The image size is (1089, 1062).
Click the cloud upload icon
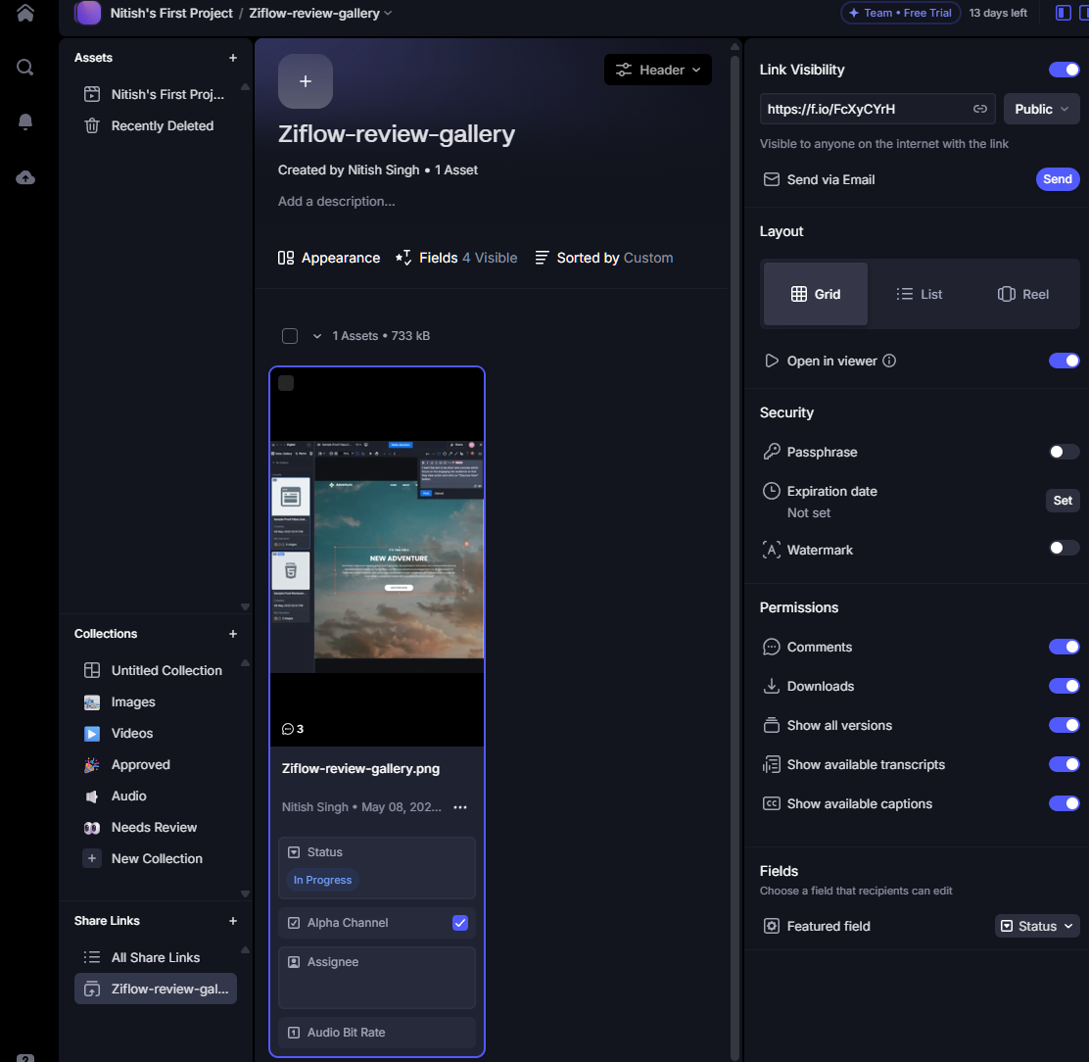click(25, 177)
